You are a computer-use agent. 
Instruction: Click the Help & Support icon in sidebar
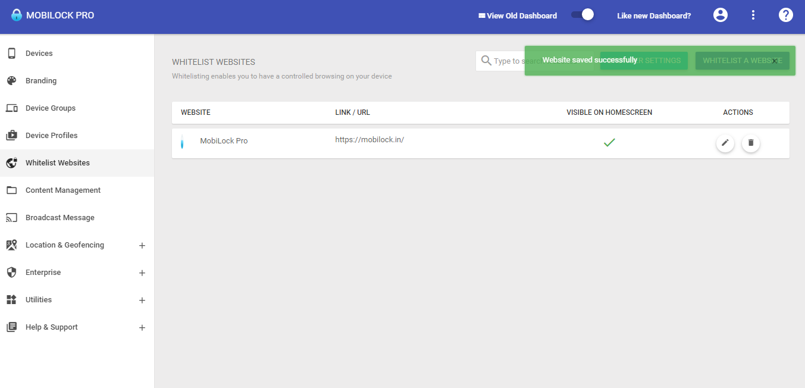(x=11, y=327)
